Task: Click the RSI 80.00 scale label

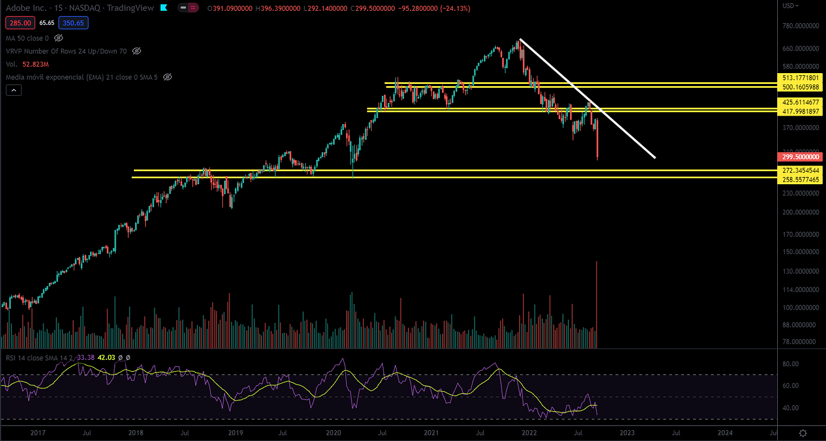Action: pos(791,364)
